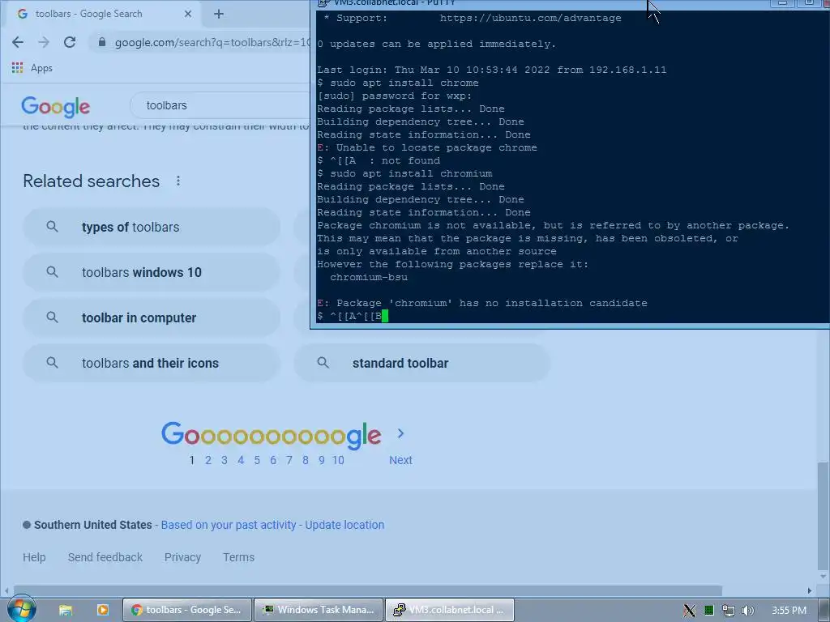Open Related searches three-dot options menu
The image size is (830, 622).
[x=178, y=181]
